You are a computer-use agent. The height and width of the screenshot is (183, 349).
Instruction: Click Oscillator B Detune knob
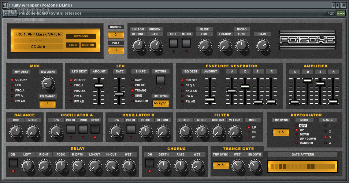tap(163, 131)
